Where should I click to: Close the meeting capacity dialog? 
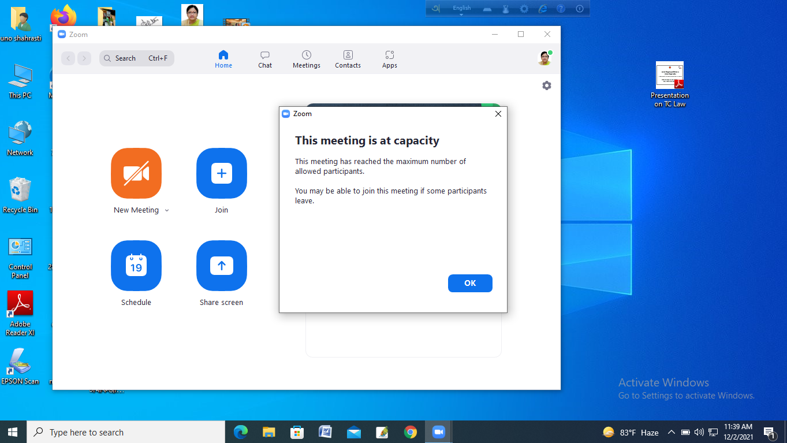coord(498,114)
